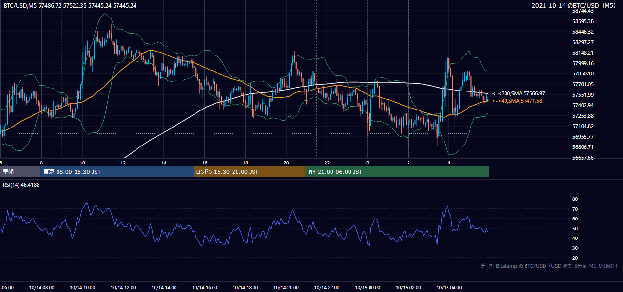Viewport: 623px width, 292px height.
Task: Click the 10/14 12:00 time axis label
Action: (123, 288)
